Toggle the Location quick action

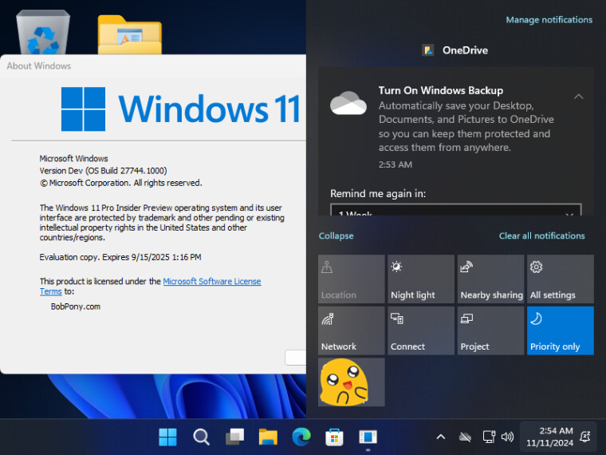[x=352, y=279]
